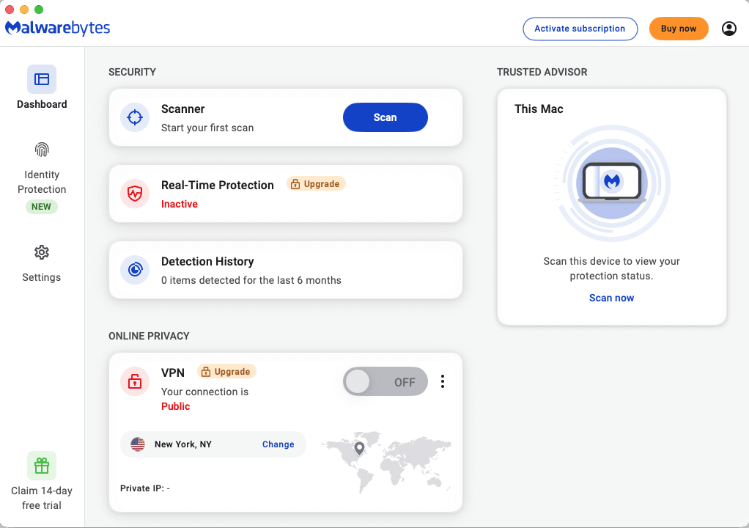Click the Real-Time Protection shield icon
Viewport: 749px width, 528px height.
[135, 194]
